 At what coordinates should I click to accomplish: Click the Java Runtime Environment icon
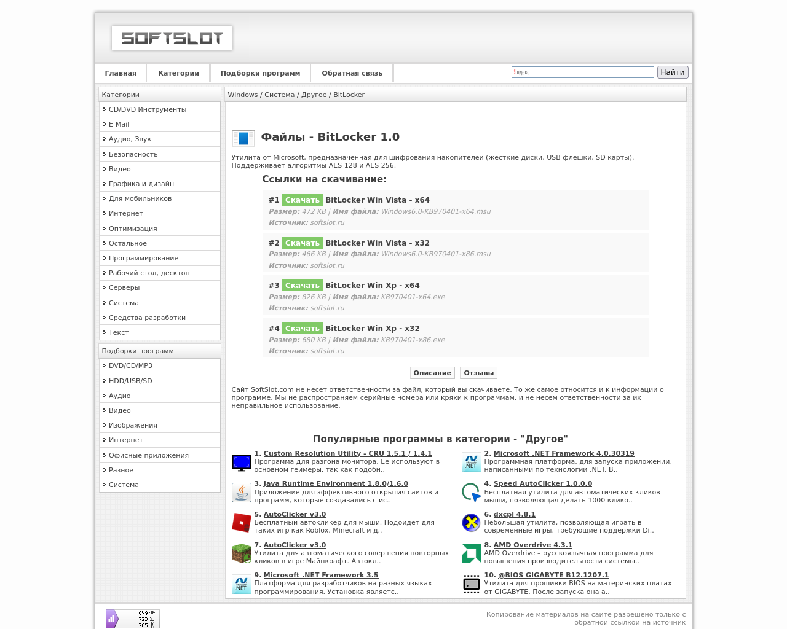[242, 493]
